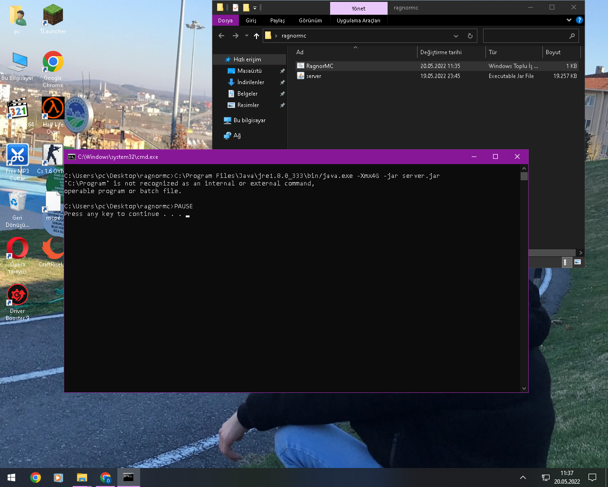This screenshot has height=487, width=608.
Task: Select the cmd.exe taskbar icon
Action: click(x=128, y=477)
